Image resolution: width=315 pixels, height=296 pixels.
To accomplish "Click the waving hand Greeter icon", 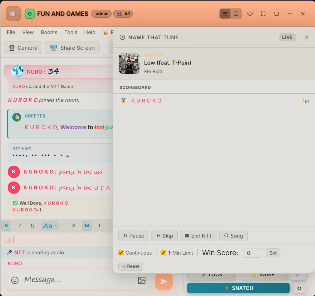I will (17, 117).
